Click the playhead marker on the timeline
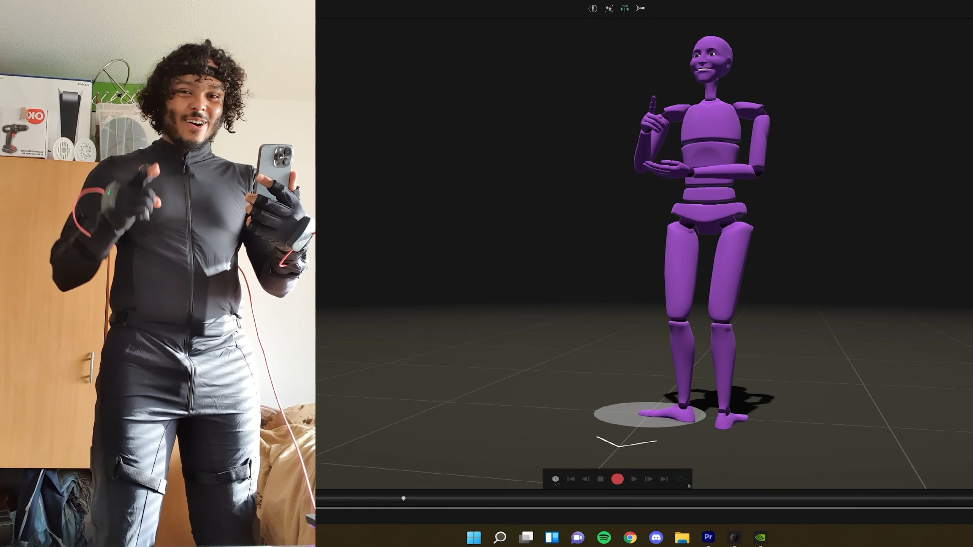Image resolution: width=973 pixels, height=547 pixels. click(404, 498)
